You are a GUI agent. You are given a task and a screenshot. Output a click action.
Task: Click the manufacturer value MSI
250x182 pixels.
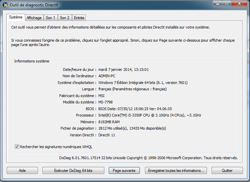(101, 96)
